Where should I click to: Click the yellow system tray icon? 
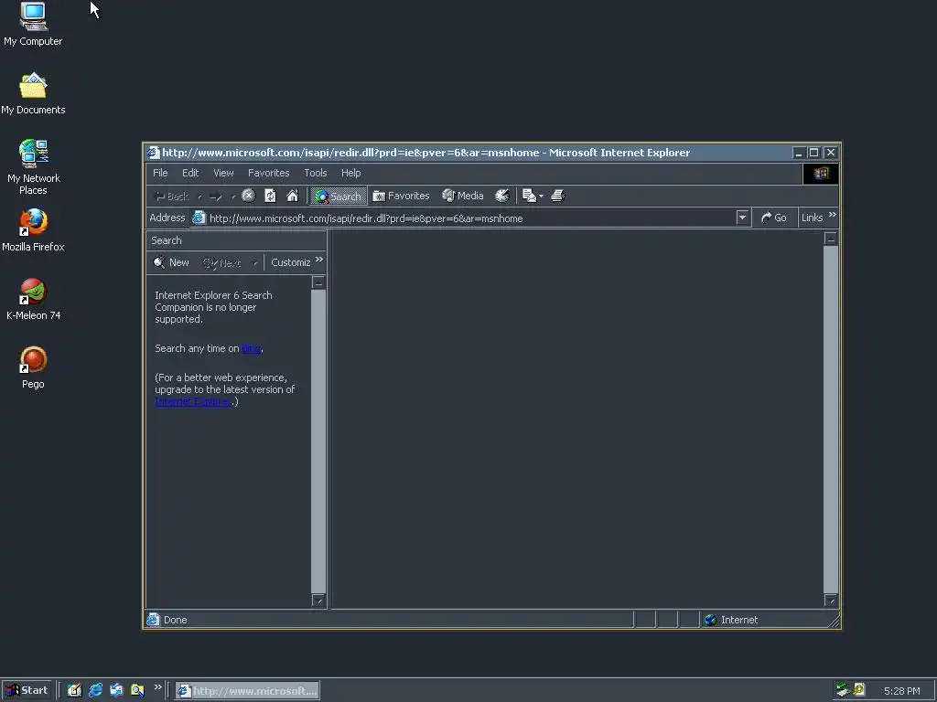859,690
